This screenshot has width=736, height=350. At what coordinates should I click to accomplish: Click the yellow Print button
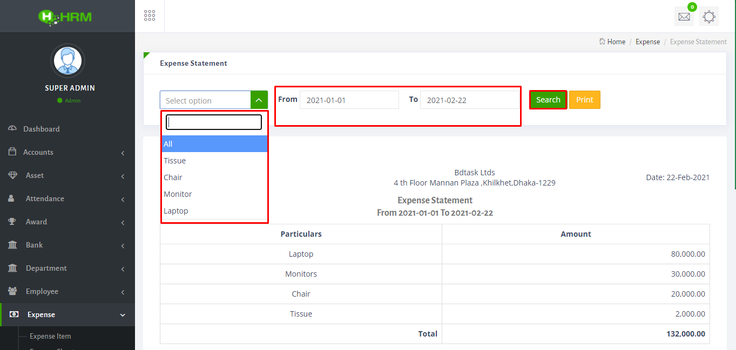point(584,100)
